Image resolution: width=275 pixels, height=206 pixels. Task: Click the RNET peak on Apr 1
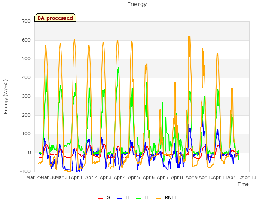[x=75, y=40]
